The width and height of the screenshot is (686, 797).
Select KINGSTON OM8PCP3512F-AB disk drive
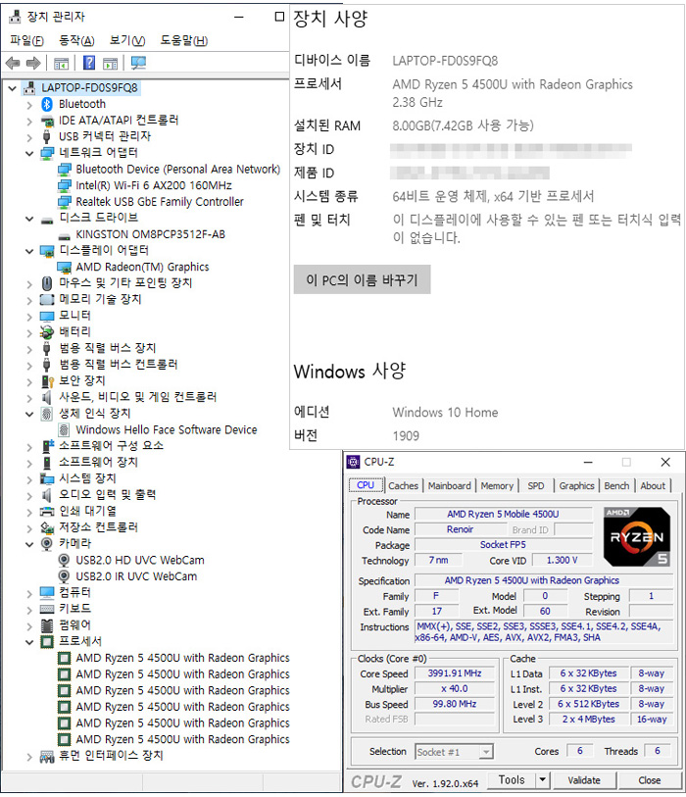pos(150,234)
